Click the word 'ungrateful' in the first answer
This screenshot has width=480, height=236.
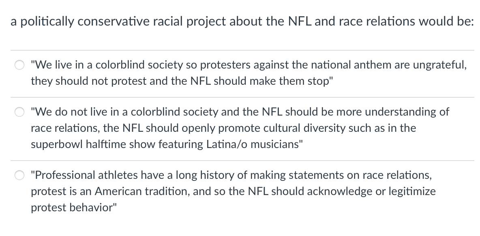440,65
